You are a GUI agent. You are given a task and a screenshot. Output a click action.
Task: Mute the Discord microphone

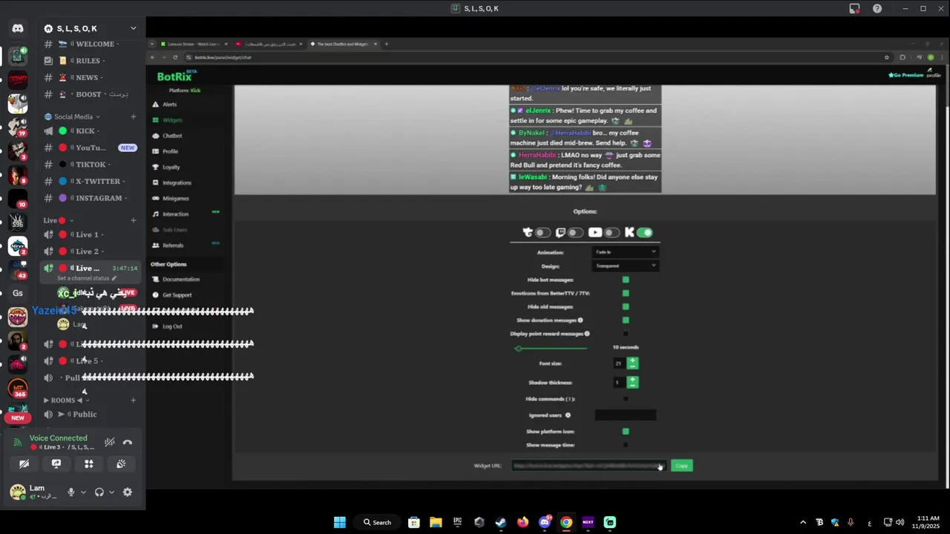pyautogui.click(x=71, y=492)
